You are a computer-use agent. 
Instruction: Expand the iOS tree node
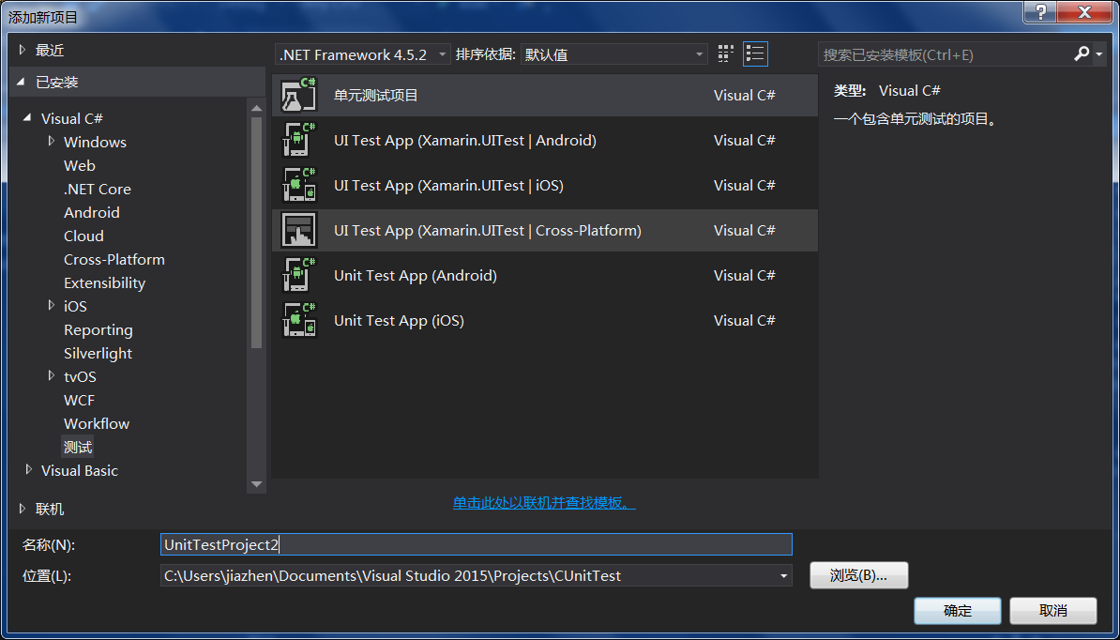click(x=52, y=305)
